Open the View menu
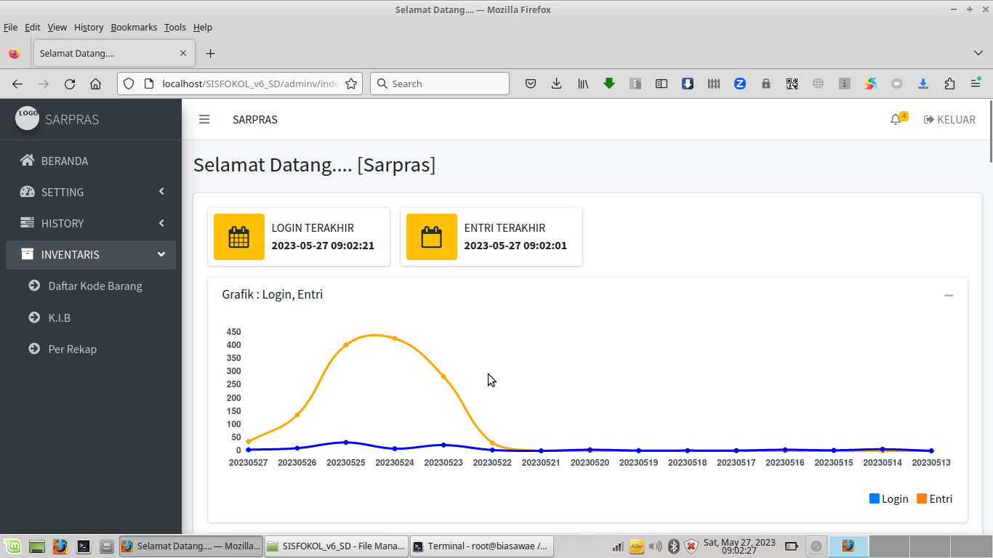Screen dimensions: 993x558 click(57, 27)
